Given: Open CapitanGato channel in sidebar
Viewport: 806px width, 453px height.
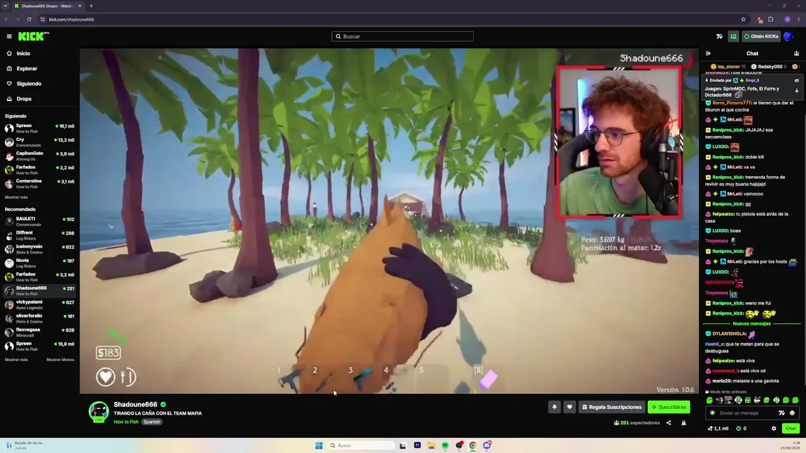Looking at the screenshot, I should [40, 156].
